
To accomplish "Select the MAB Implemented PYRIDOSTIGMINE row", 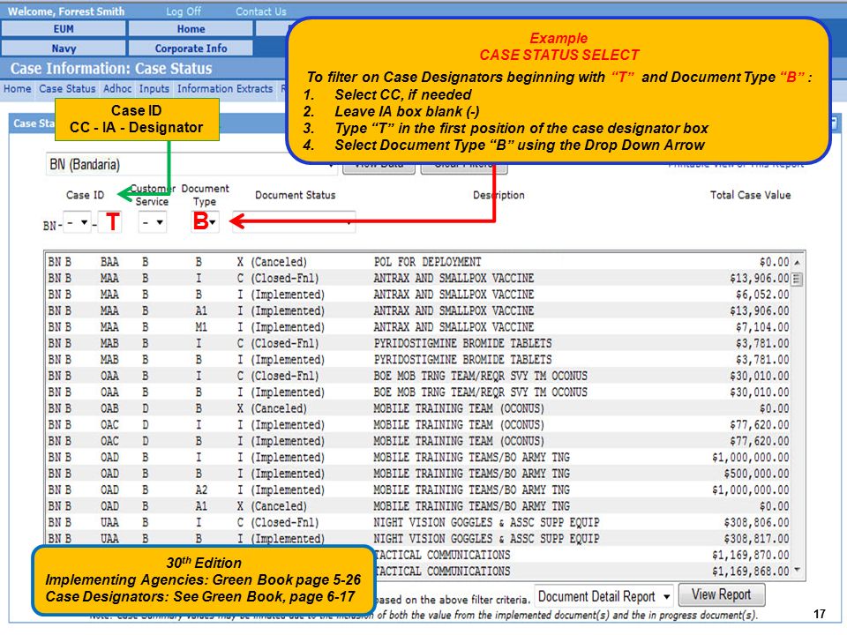I will click(x=418, y=360).
